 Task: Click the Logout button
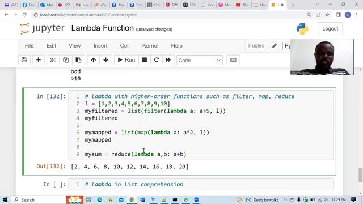[x=330, y=29]
